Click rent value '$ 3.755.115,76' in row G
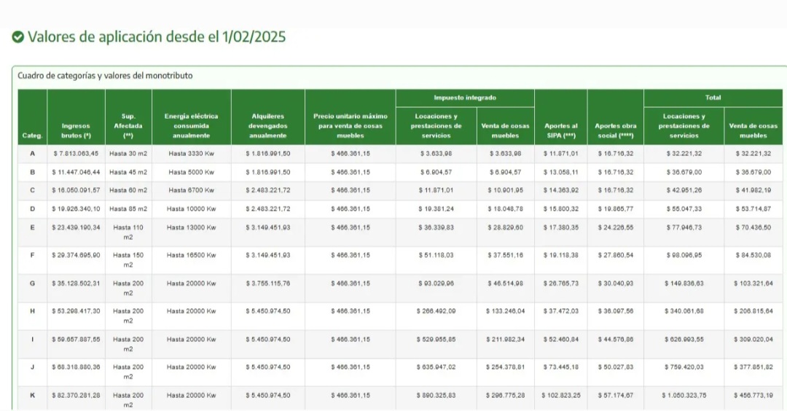The image size is (787, 411). point(268,283)
